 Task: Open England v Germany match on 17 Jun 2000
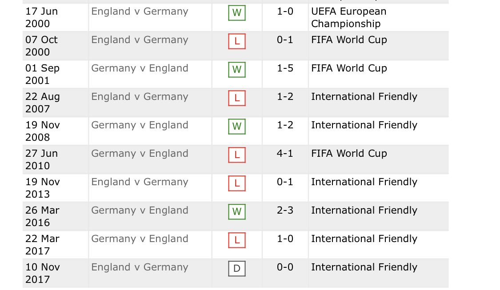tap(140, 12)
